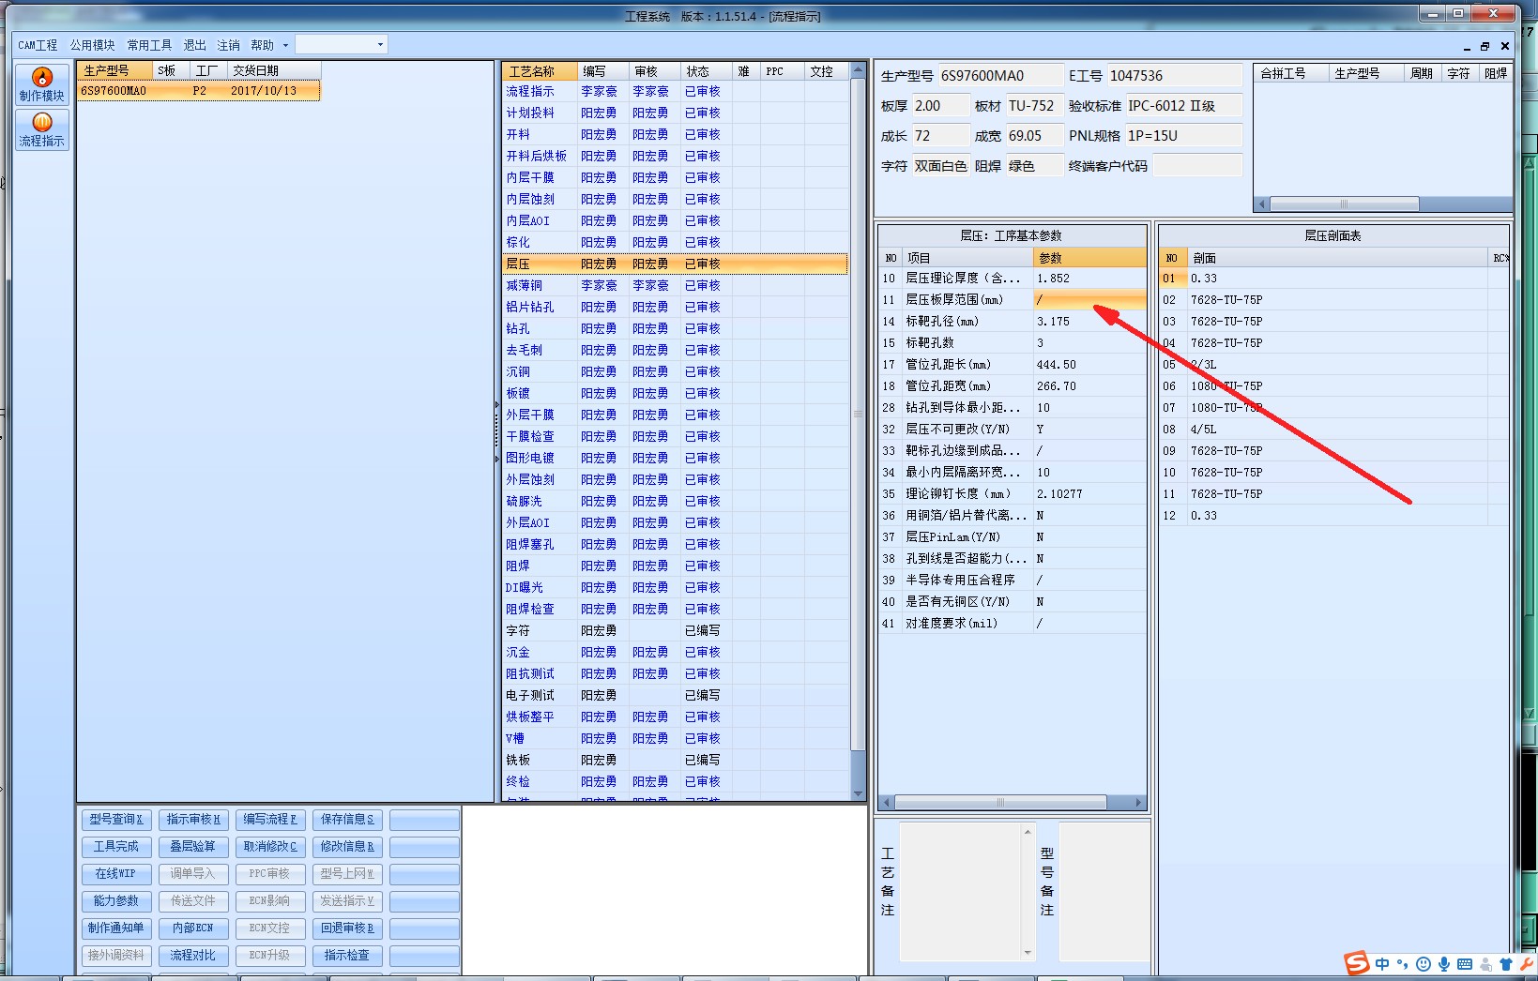Click the 指示审核H button
The width and height of the screenshot is (1538, 981).
pos(193,820)
